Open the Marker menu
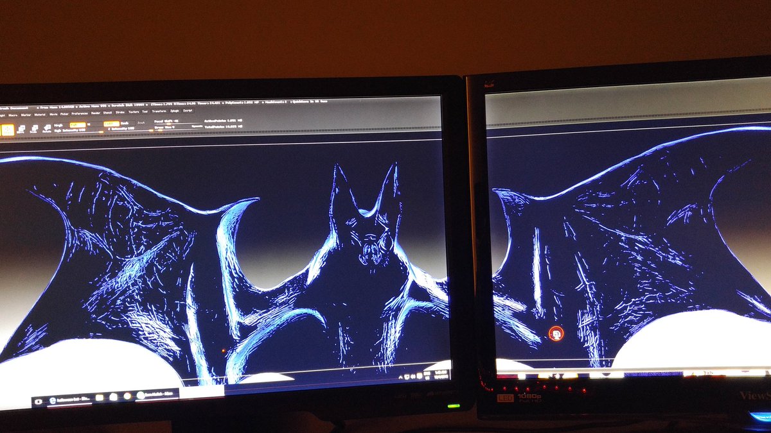This screenshot has width=771, height=433. 26,115
